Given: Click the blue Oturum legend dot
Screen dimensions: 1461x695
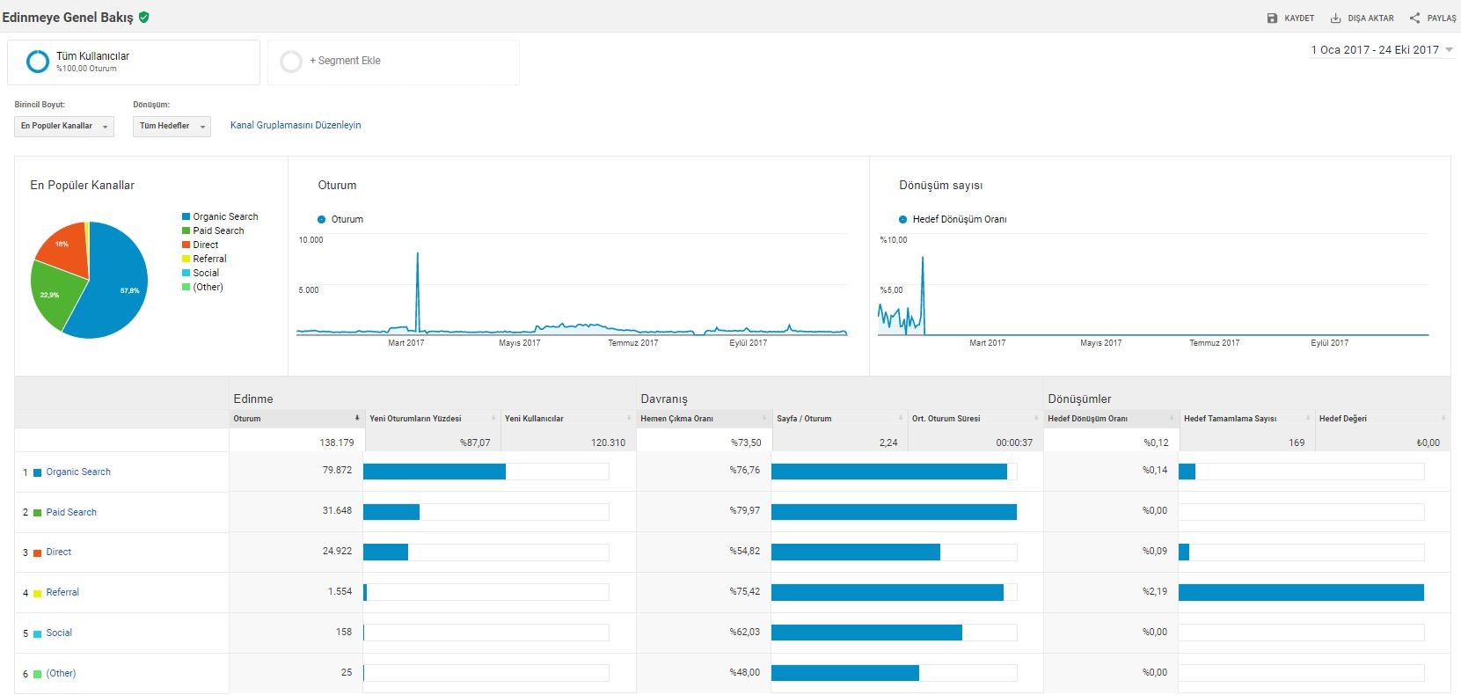Looking at the screenshot, I should coord(321,219).
